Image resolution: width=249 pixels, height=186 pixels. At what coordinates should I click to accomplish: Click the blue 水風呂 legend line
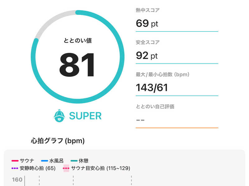tap(45, 161)
